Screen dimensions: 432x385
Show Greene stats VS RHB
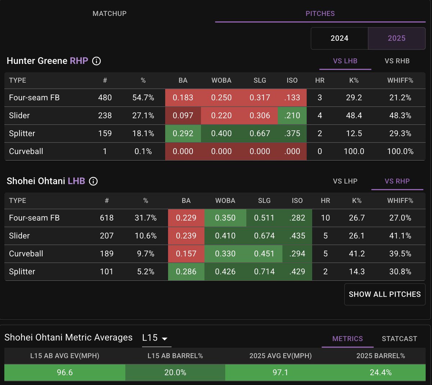pyautogui.click(x=397, y=61)
